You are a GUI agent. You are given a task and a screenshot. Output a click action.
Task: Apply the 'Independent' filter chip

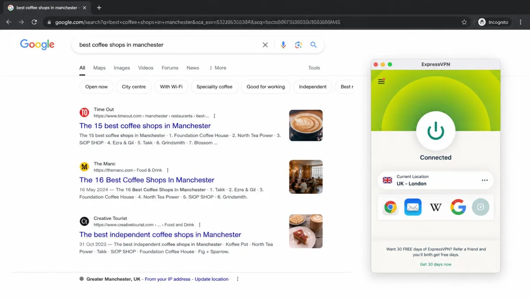point(313,87)
